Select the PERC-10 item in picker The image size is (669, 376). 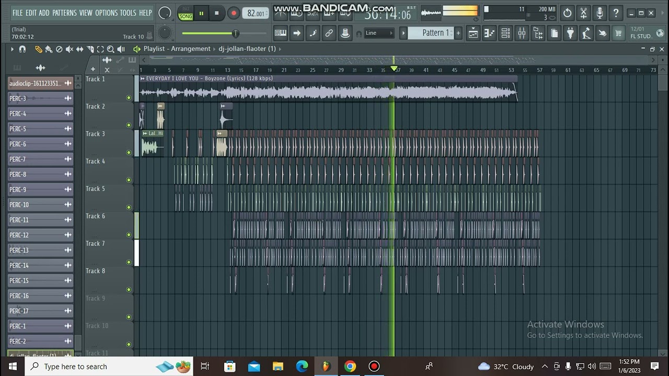(40, 205)
